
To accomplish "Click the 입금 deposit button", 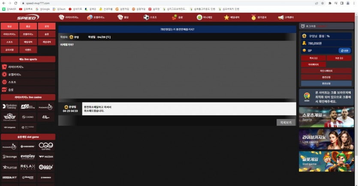I will click(9, 26).
